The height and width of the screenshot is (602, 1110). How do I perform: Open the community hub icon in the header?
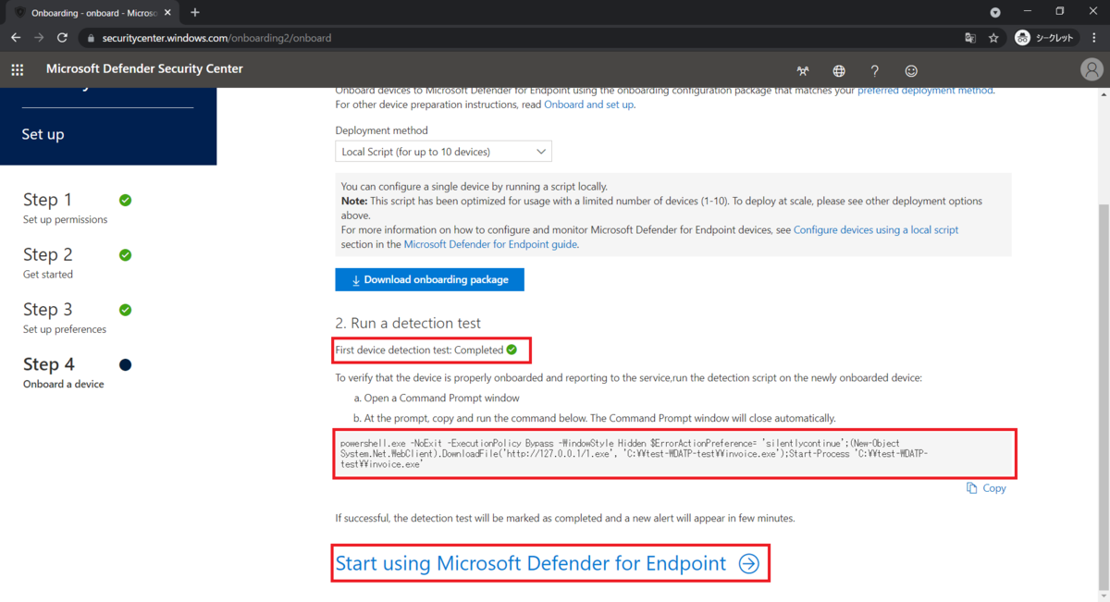coord(803,71)
